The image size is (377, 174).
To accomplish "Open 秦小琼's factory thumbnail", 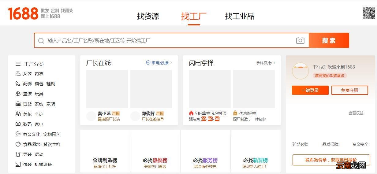I will (x=107, y=89).
